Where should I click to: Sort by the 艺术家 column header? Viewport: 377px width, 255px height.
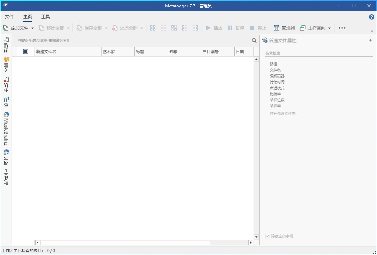117,52
